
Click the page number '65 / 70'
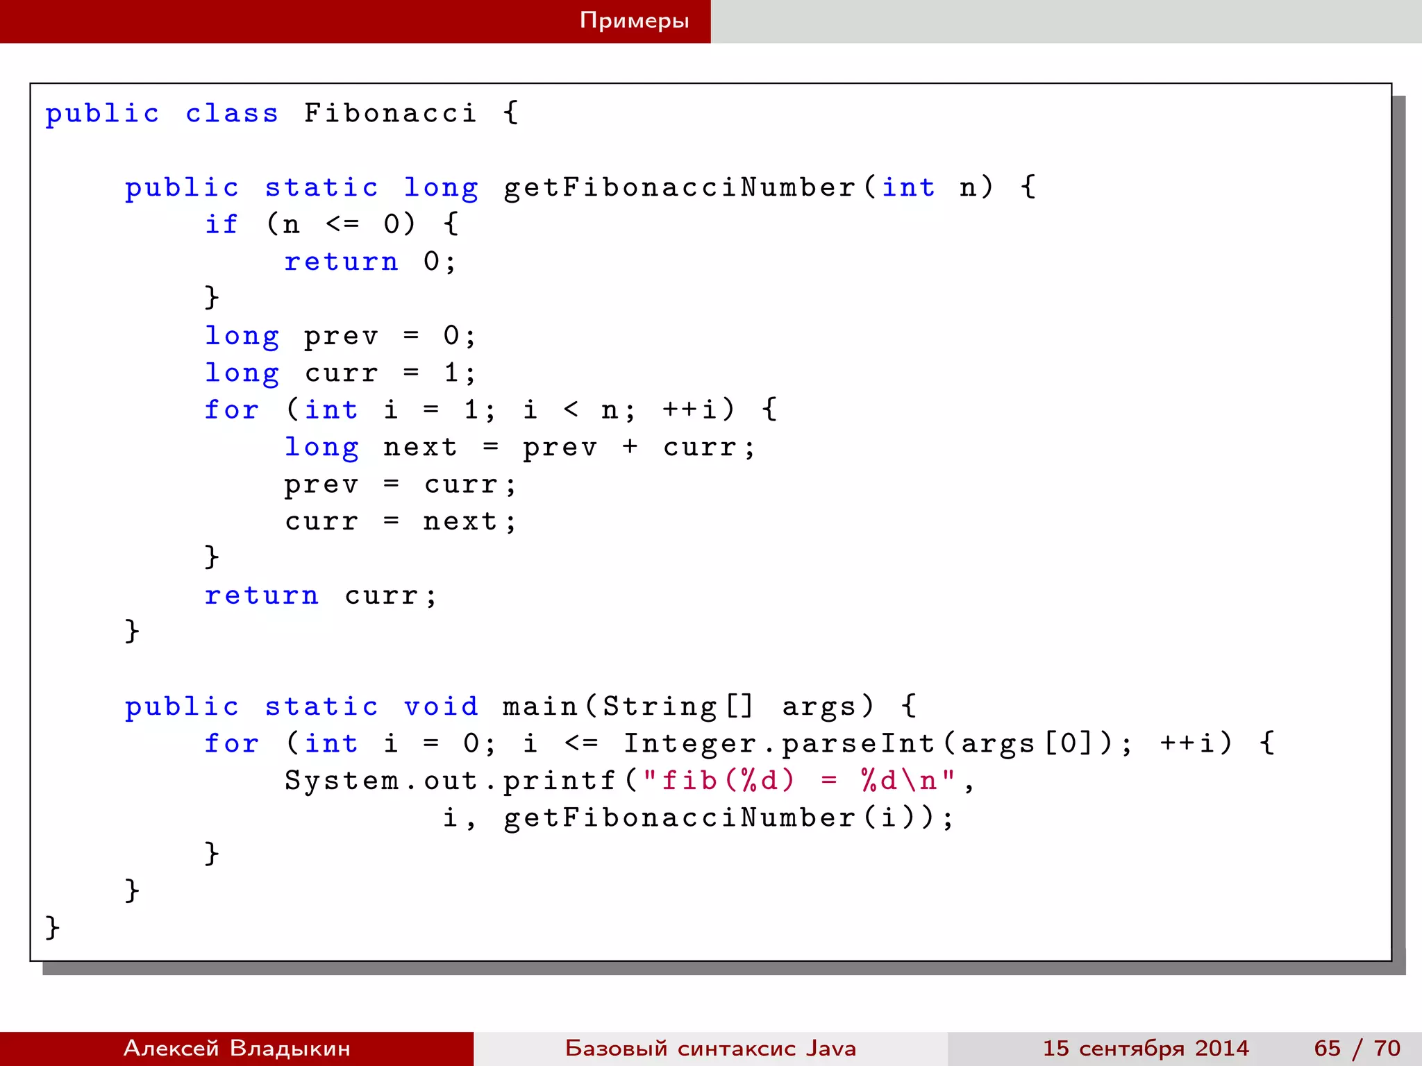point(1357,1048)
